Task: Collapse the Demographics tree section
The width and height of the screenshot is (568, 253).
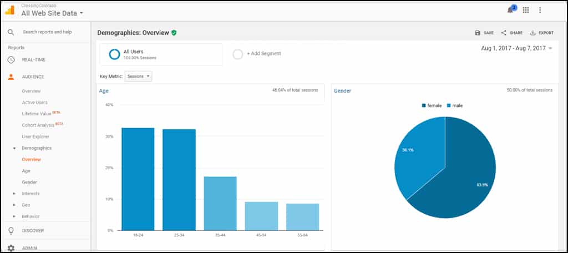Action: point(14,148)
